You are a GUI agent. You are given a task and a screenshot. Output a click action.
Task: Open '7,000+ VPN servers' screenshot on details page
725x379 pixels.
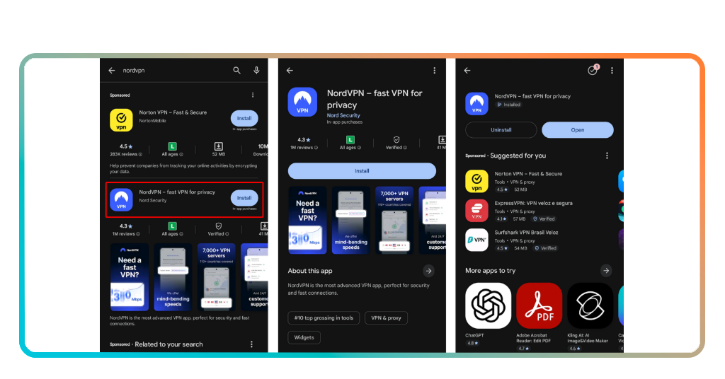point(394,220)
